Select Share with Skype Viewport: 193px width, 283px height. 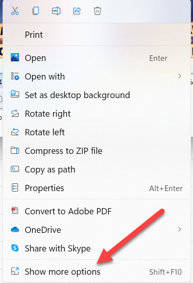[x=96, y=248]
